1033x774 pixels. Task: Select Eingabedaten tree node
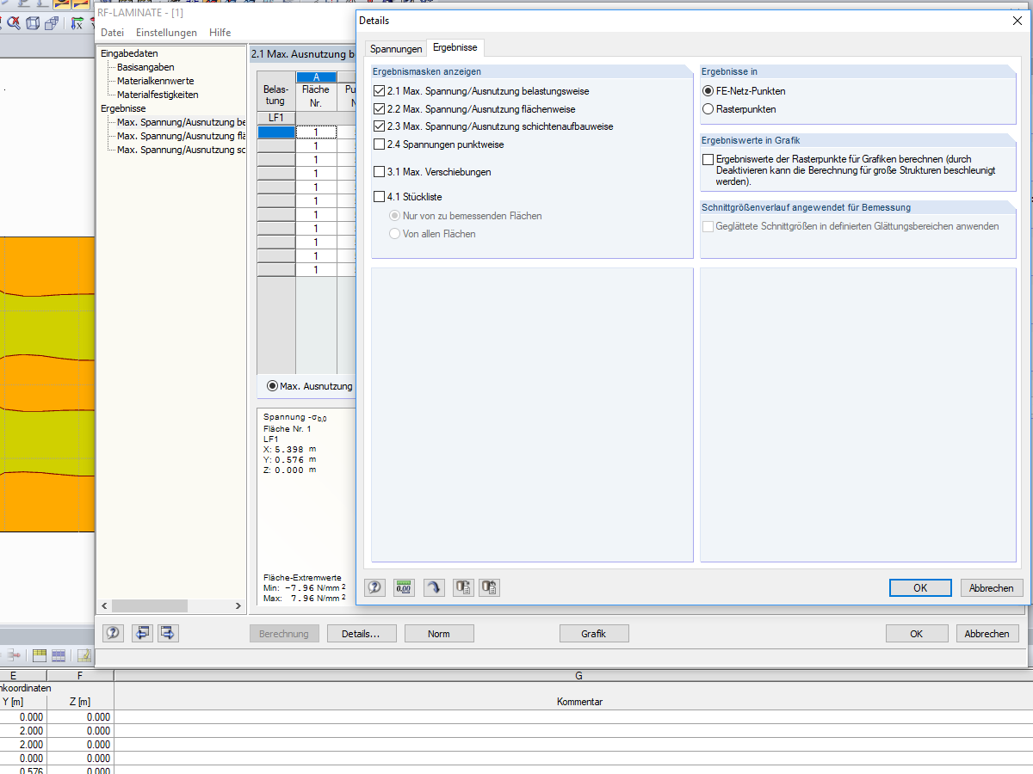(x=129, y=53)
